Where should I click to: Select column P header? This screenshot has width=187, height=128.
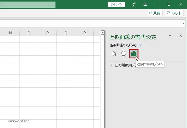pyautogui.click(x=47, y=33)
